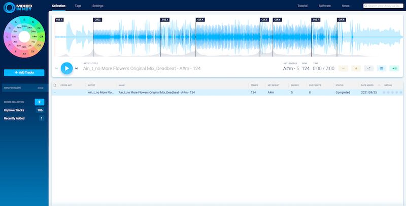Click the minus cue button

[x=344, y=68]
